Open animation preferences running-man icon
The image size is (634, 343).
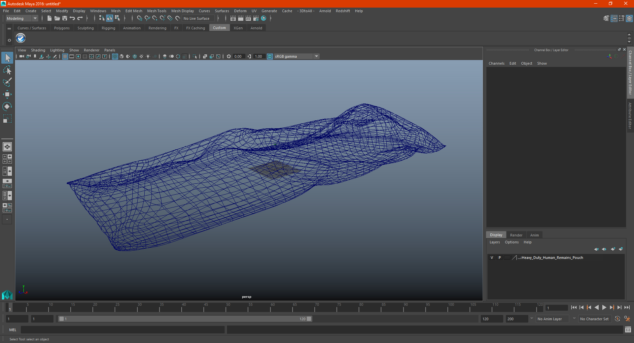(x=627, y=319)
